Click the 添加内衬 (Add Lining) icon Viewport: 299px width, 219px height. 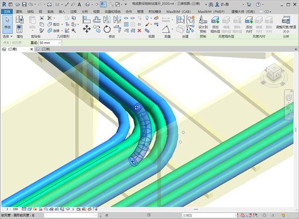pyautogui.click(x=249, y=20)
